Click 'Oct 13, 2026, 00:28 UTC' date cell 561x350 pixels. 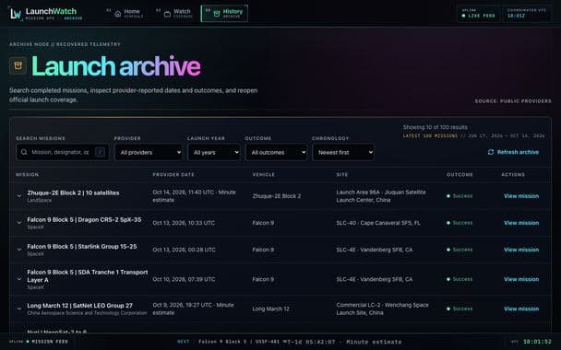coord(184,250)
